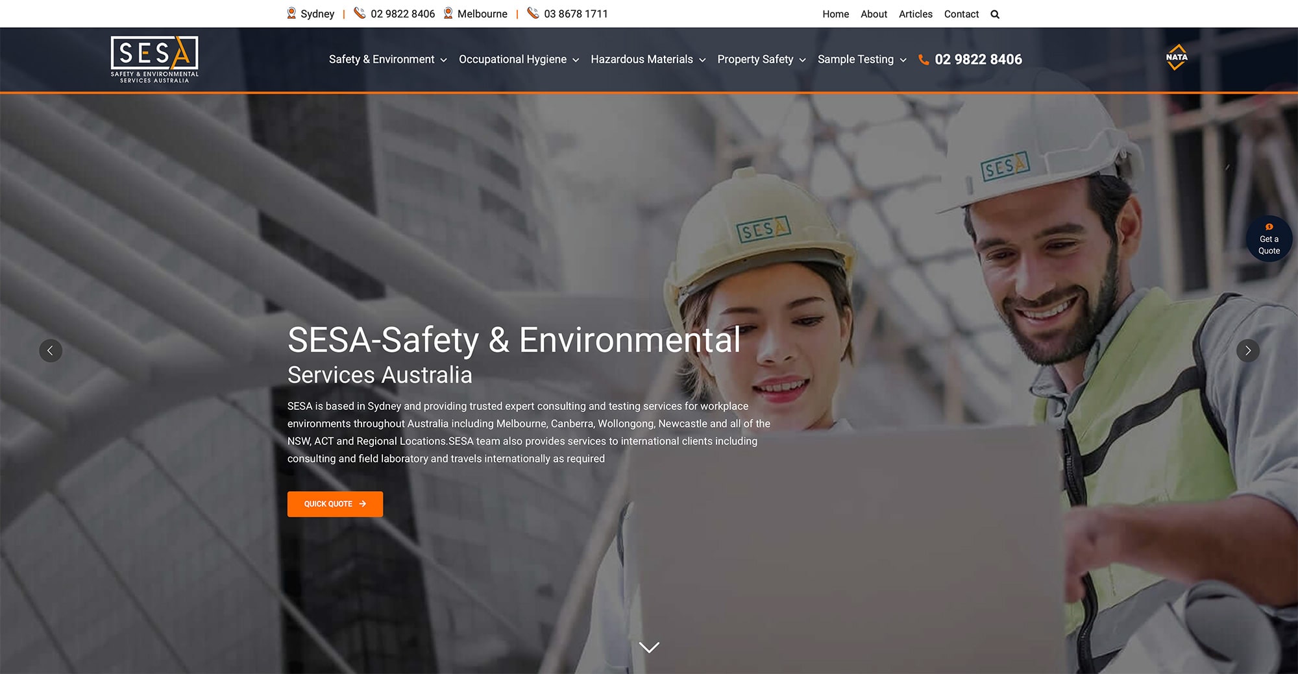Image resolution: width=1298 pixels, height=674 pixels.
Task: Click the Sydney location pin icon
Action: pyautogui.click(x=291, y=13)
